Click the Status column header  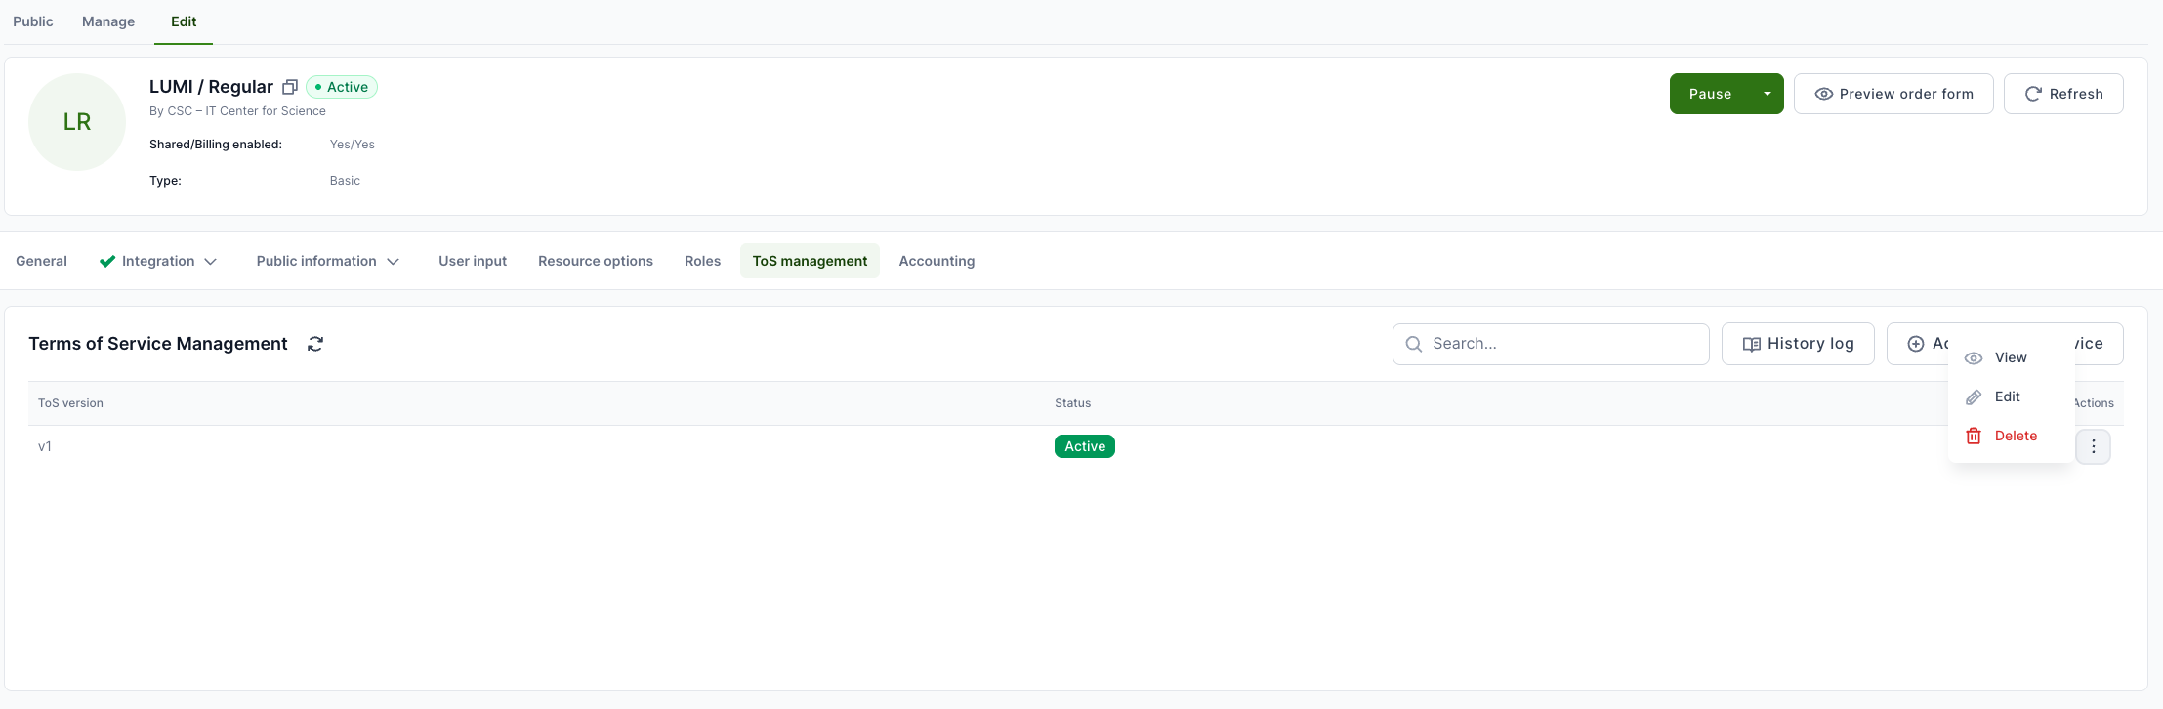1072,403
